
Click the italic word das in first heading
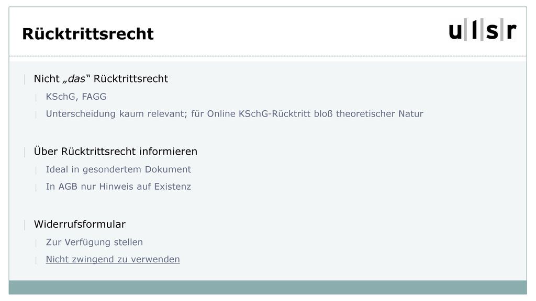tap(75, 79)
